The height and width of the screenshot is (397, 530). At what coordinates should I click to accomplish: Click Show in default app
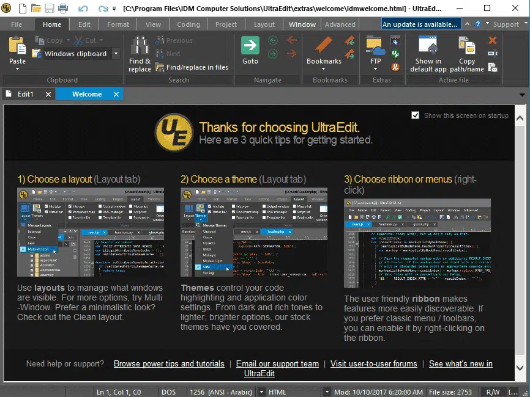(428, 54)
